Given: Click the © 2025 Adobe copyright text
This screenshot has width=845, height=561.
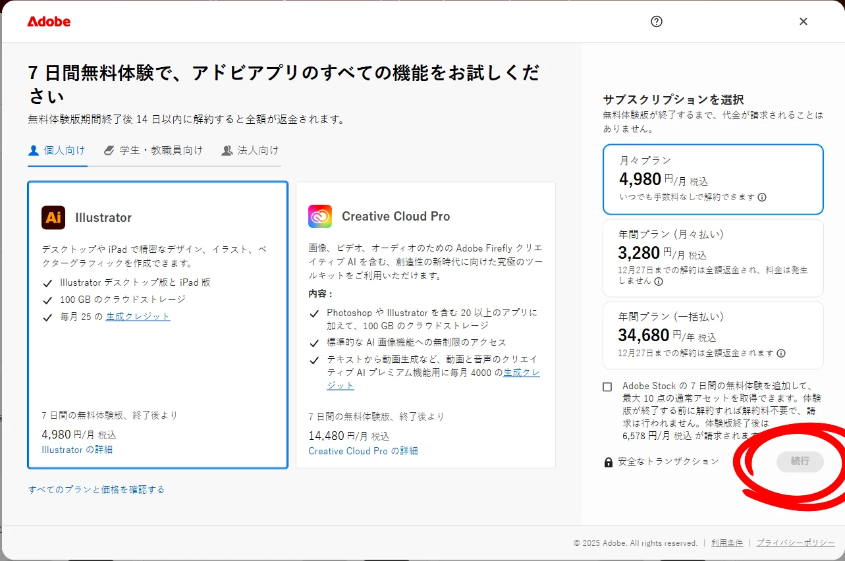Looking at the screenshot, I should [636, 543].
